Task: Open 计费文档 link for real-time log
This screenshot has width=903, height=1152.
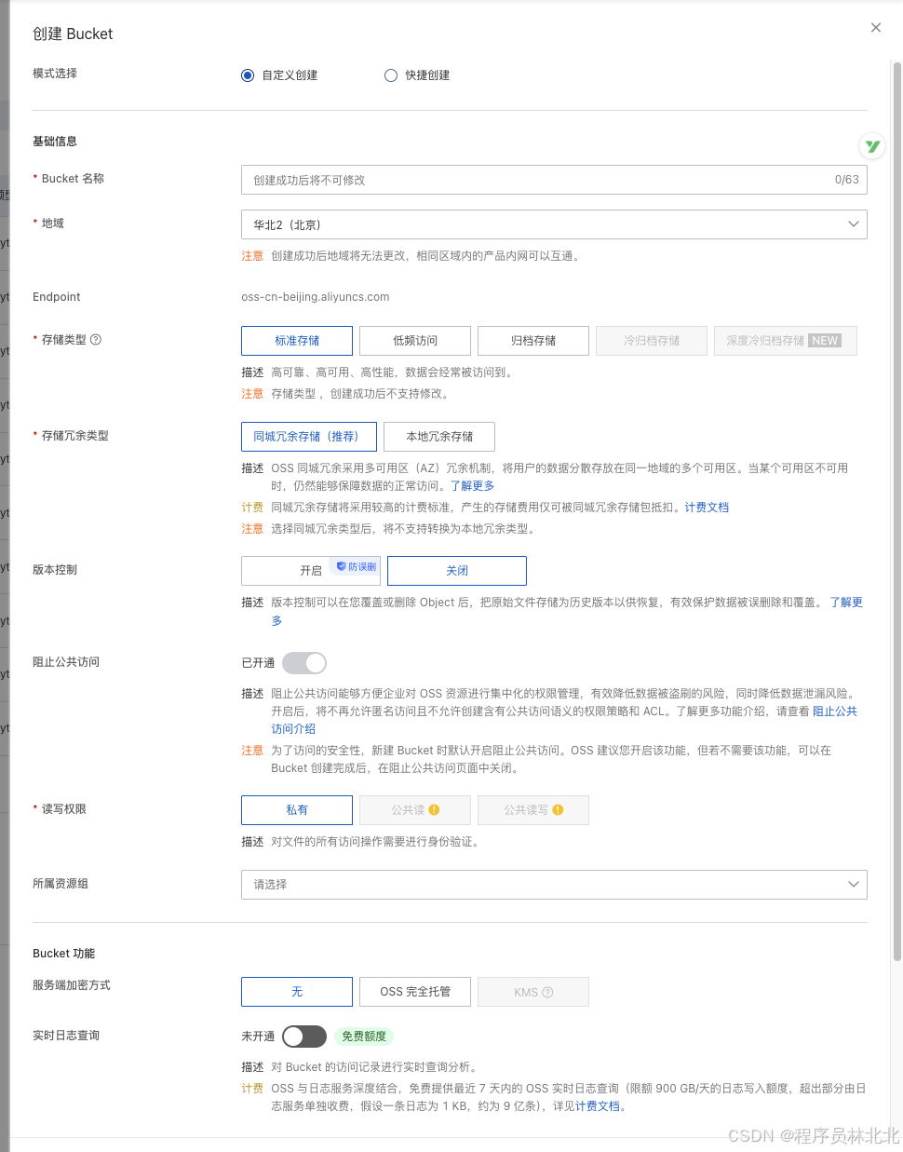Action: 598,1106
